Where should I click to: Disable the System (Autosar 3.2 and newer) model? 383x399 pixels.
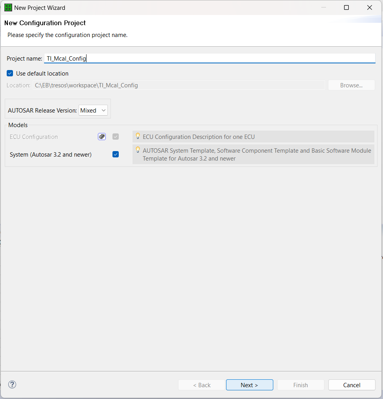tap(115, 154)
